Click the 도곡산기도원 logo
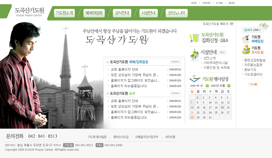 pyautogui.click(x=29, y=12)
